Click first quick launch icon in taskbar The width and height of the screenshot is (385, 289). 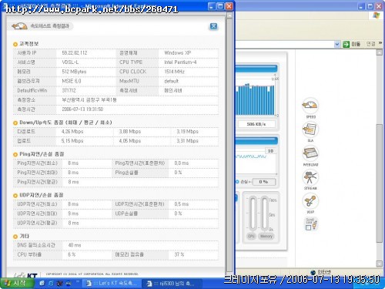[x=42, y=283]
